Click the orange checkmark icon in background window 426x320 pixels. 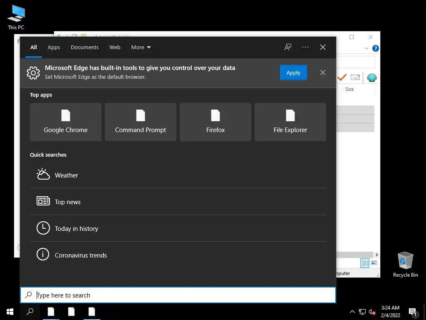point(342,77)
